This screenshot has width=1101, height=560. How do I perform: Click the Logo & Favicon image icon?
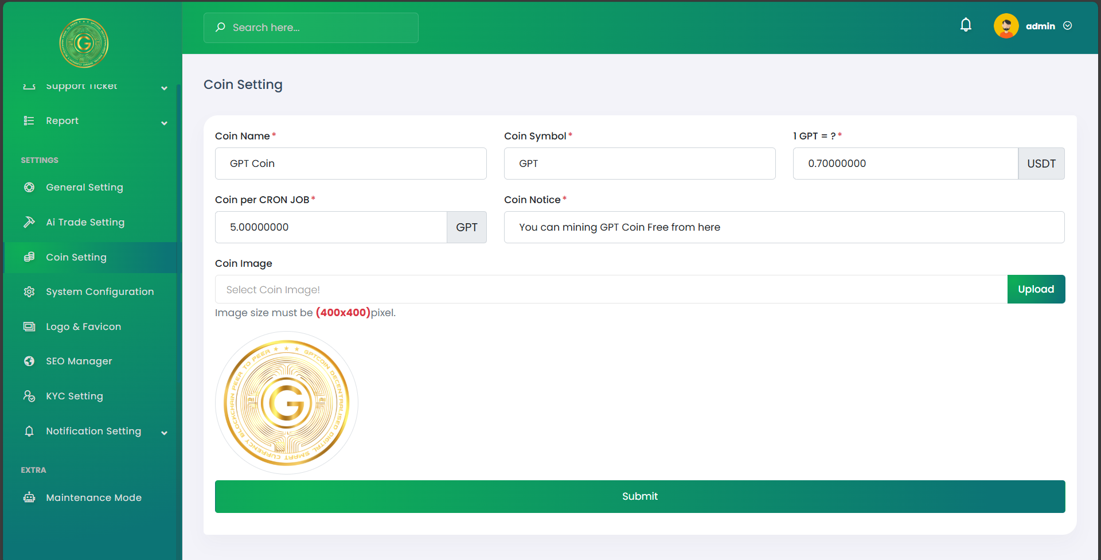[29, 326]
